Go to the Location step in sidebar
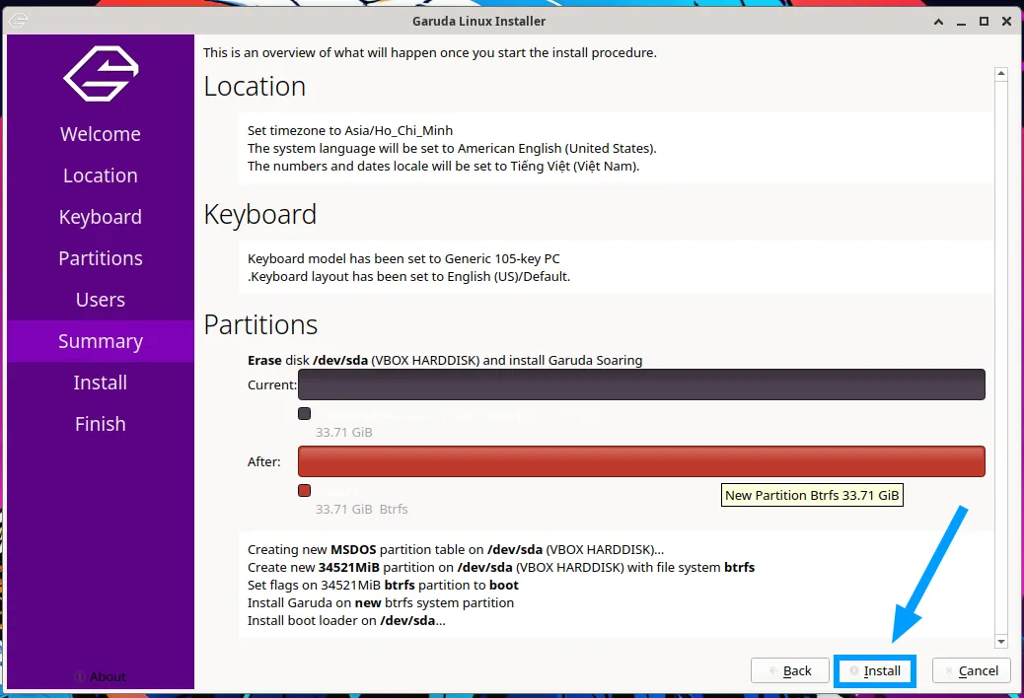1024x698 pixels. (x=101, y=175)
